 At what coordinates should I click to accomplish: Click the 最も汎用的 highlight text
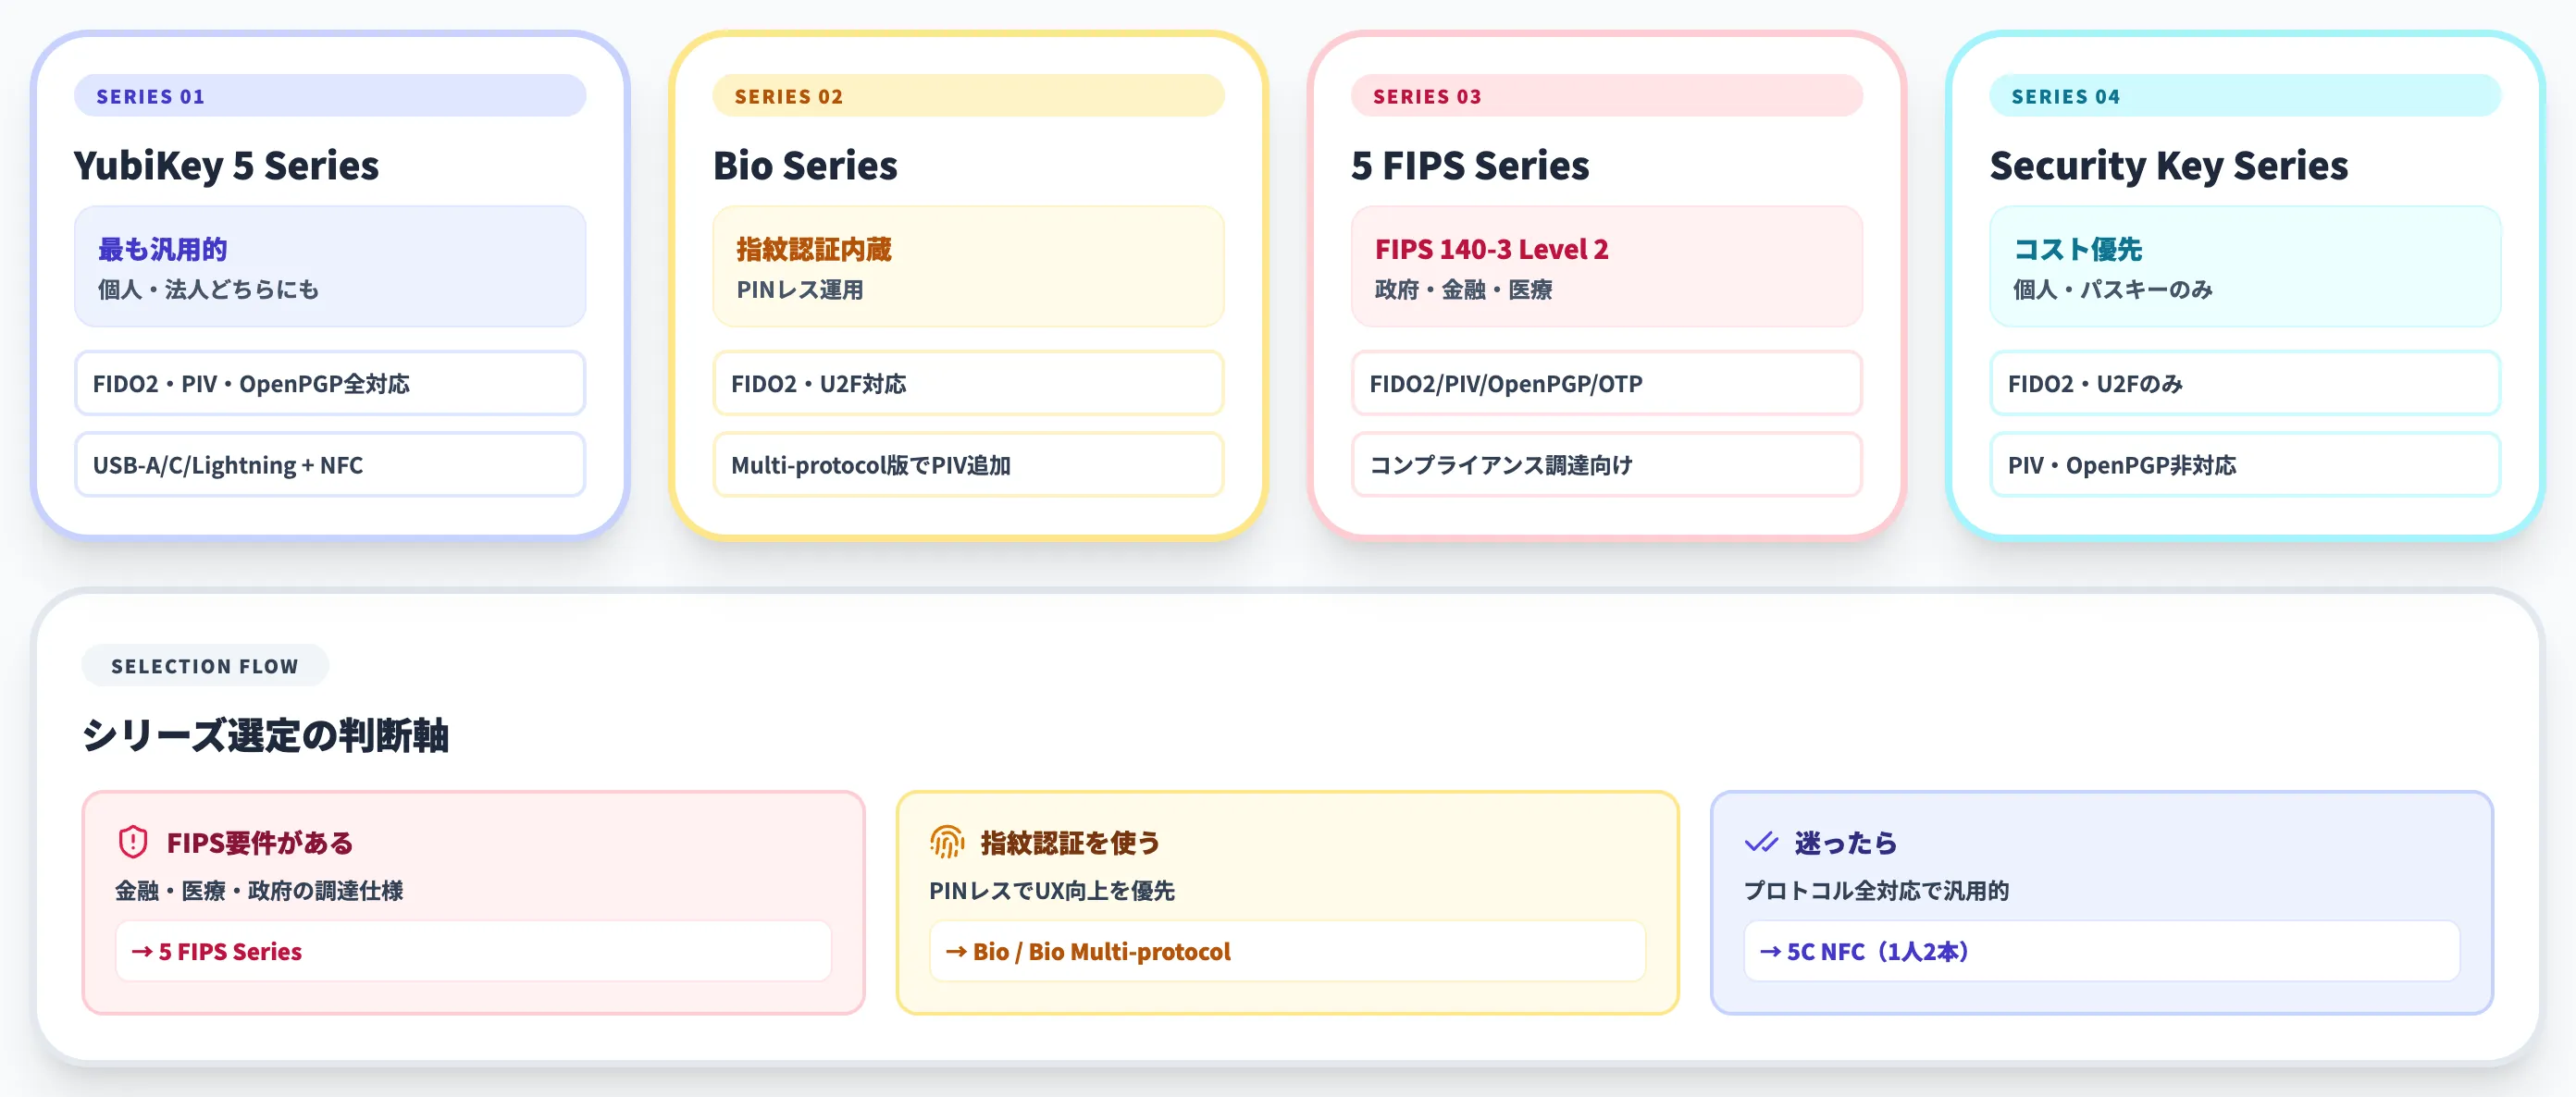[x=162, y=249]
